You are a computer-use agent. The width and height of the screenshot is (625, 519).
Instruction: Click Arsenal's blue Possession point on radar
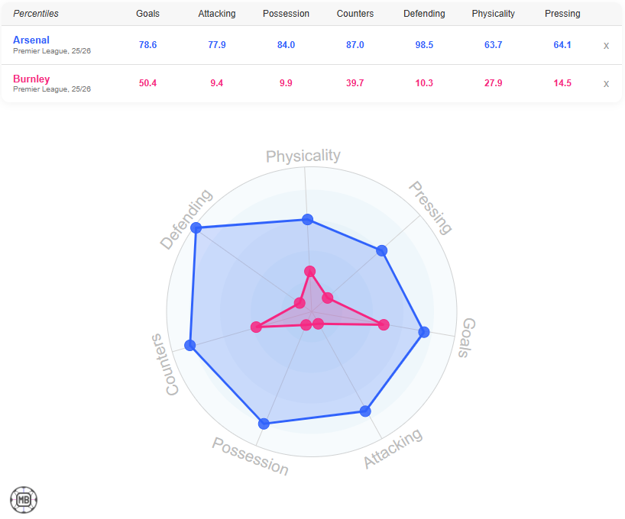264,423
